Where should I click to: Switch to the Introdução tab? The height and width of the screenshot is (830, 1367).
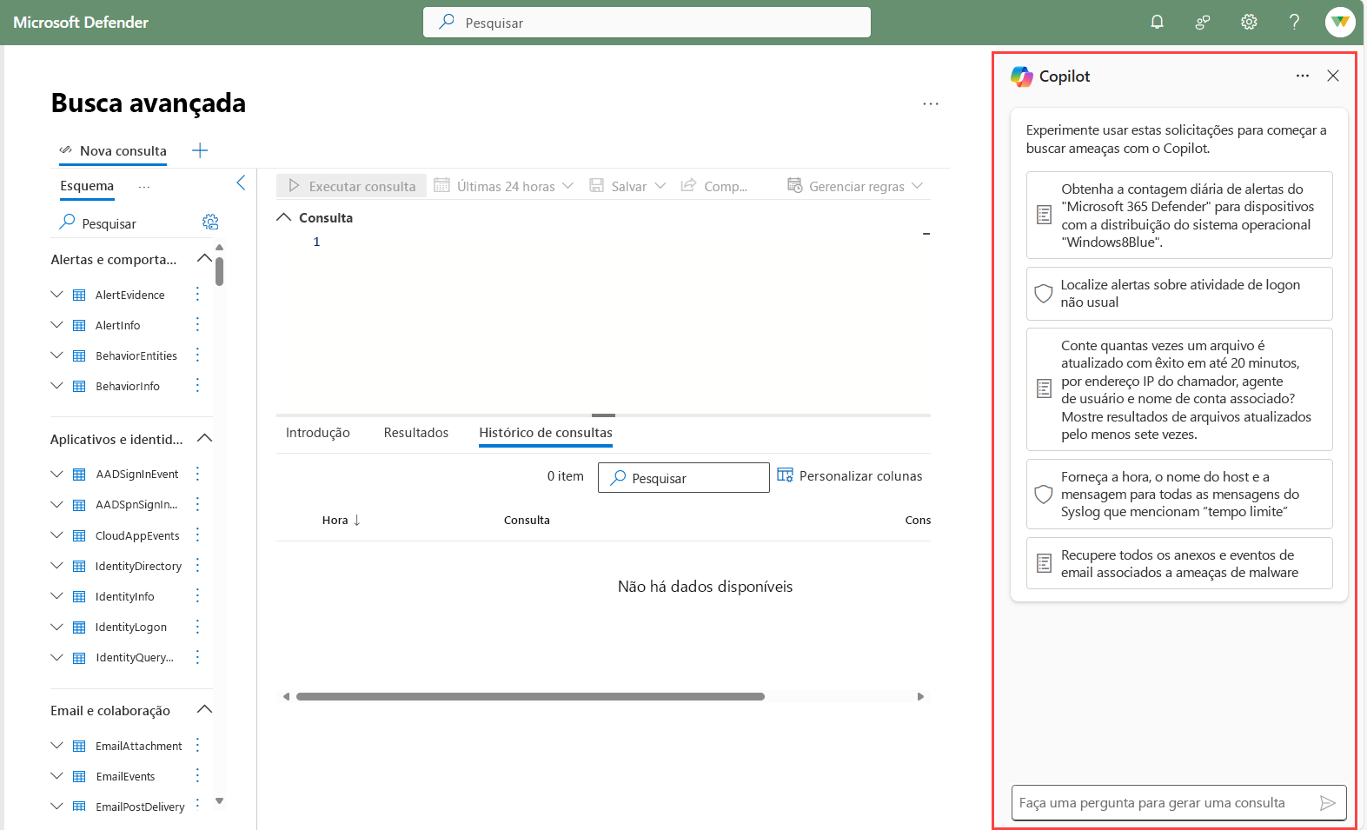coord(318,433)
